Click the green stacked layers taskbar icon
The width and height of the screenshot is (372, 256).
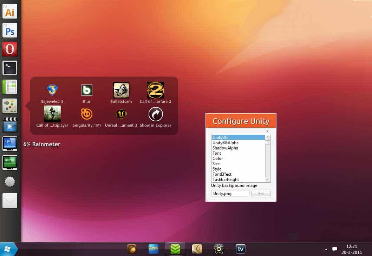tap(175, 249)
